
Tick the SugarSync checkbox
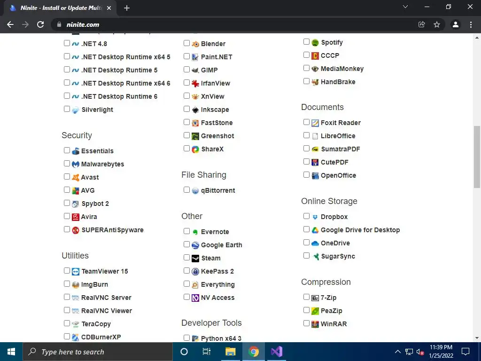306,255
